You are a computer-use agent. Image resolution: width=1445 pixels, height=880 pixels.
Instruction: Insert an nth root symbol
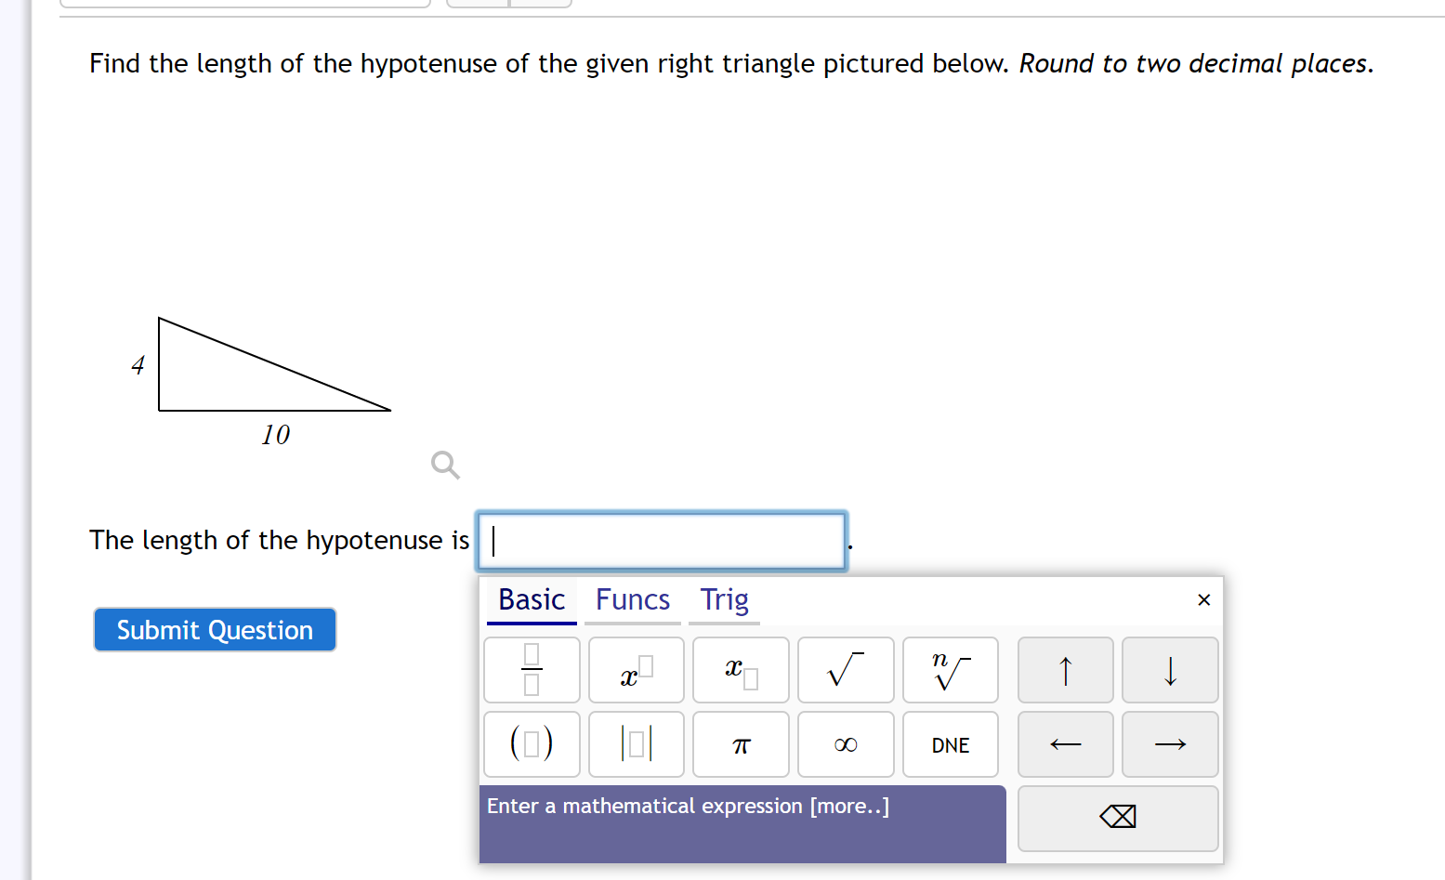[950, 670]
